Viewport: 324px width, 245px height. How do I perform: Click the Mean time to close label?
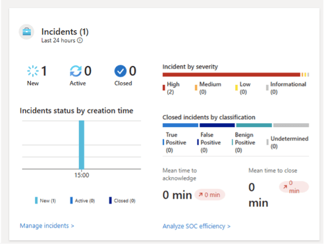[273, 171]
